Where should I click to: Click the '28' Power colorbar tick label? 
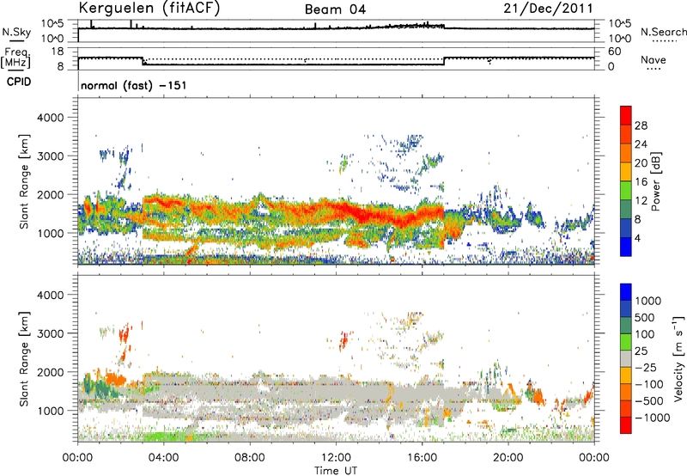pyautogui.click(x=641, y=125)
